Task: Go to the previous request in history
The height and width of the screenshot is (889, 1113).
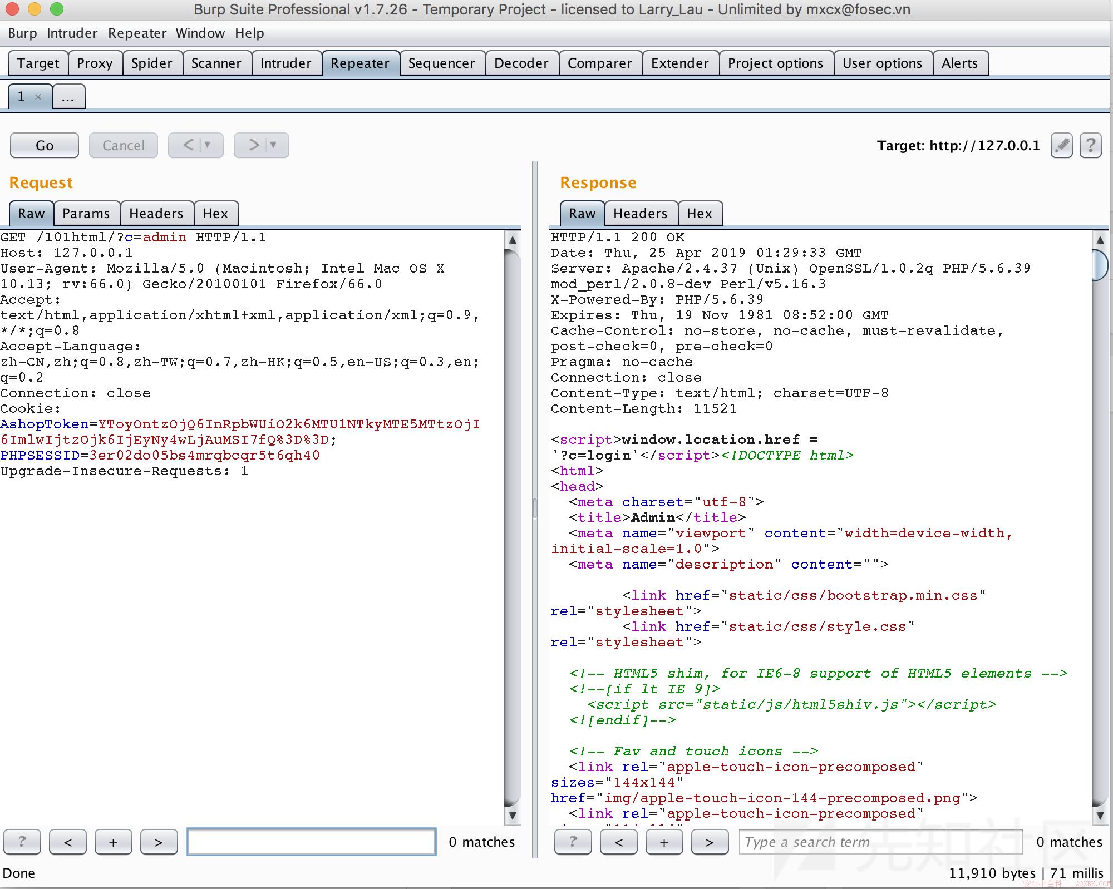Action: [x=188, y=145]
